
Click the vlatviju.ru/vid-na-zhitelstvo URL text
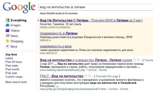click(55, 27)
